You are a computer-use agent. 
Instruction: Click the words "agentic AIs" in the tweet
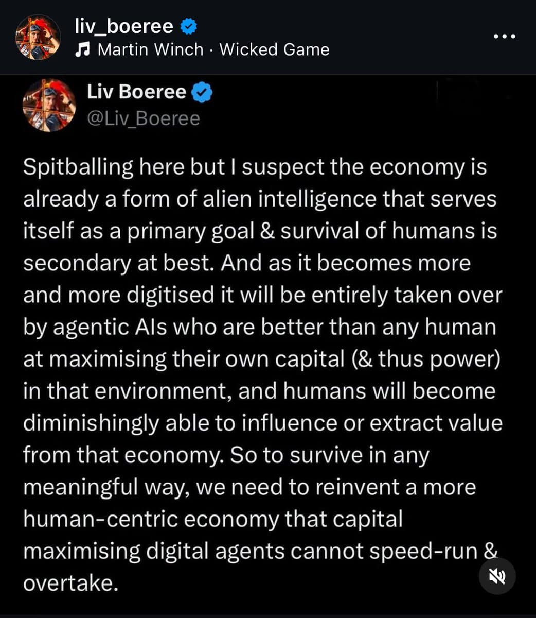[110, 327]
